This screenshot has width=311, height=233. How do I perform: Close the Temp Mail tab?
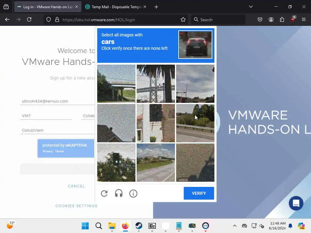(x=145, y=7)
